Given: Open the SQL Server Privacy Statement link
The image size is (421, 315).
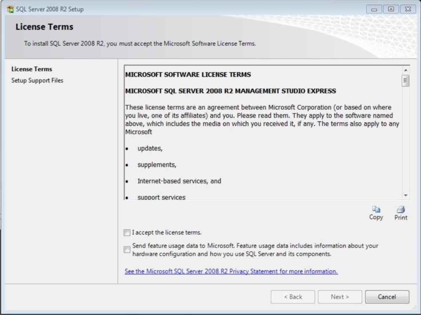Looking at the screenshot, I should point(231,272).
